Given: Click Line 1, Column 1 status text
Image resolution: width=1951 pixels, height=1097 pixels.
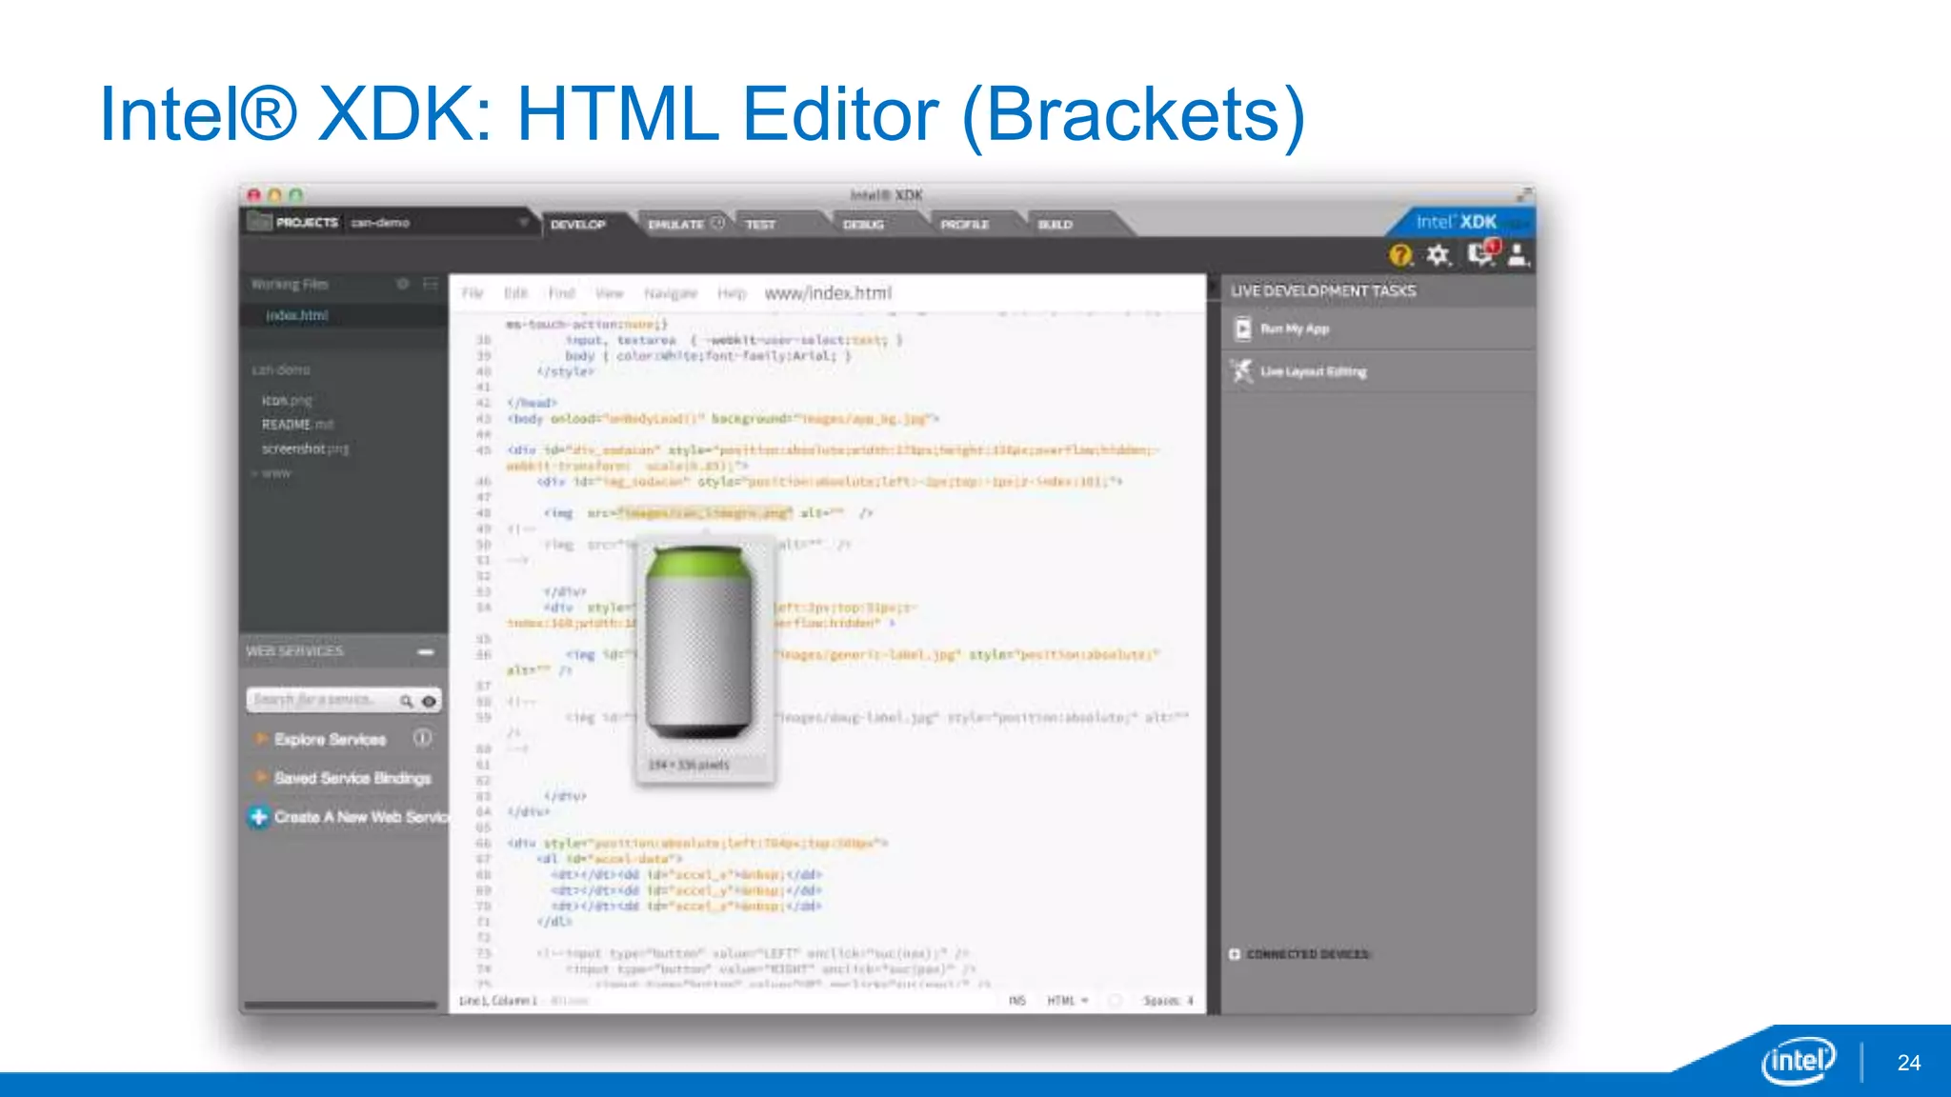Looking at the screenshot, I should pos(498,1001).
